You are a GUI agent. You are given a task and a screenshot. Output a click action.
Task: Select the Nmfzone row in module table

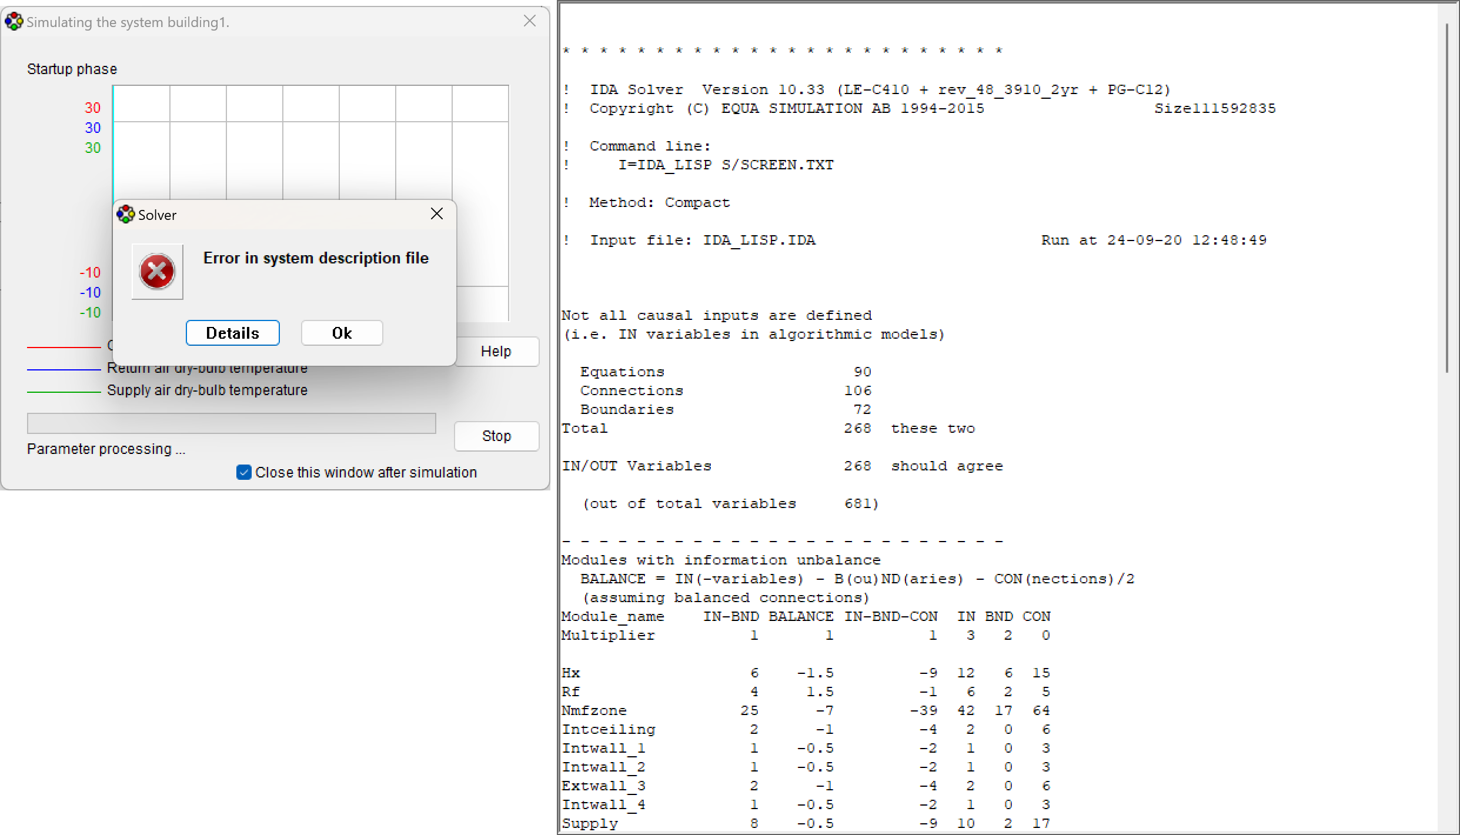click(x=594, y=711)
